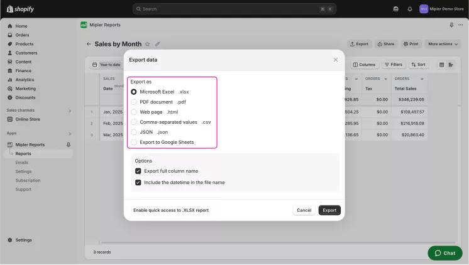This screenshot has height=265, width=469.
Task: Cancel the Export data dialog
Action: coord(304,210)
